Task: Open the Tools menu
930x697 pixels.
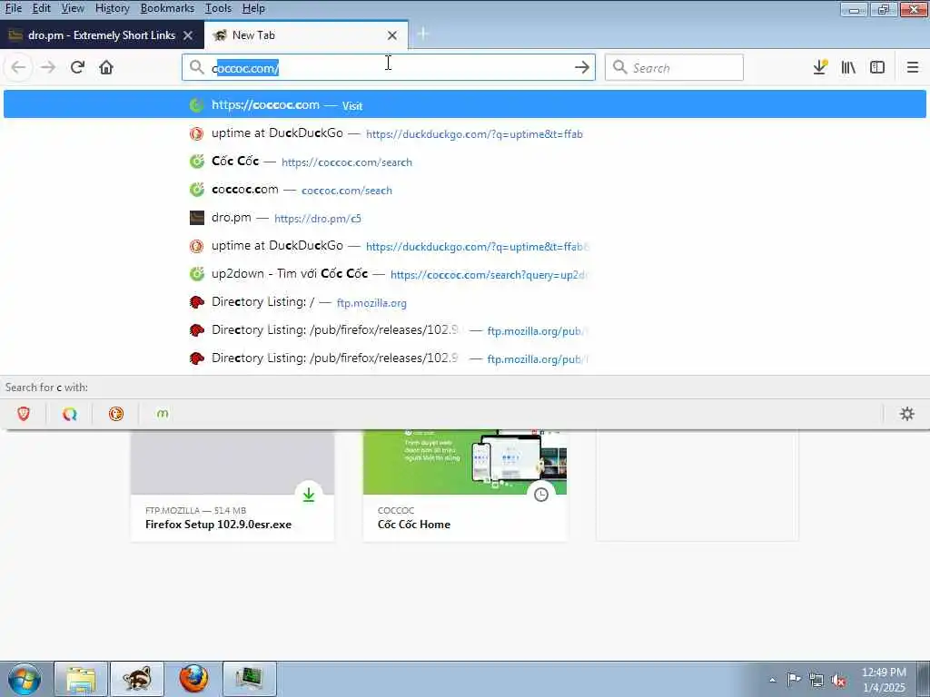Action: pyautogui.click(x=218, y=8)
